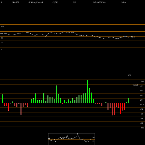Click the 'SI(TM)' header label
The height and width of the screenshot is (145, 145).
(x=55, y=2)
